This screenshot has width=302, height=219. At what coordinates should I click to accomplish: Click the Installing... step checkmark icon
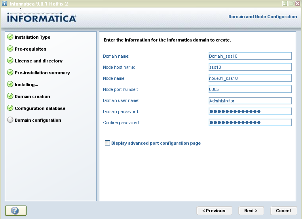[10, 84]
